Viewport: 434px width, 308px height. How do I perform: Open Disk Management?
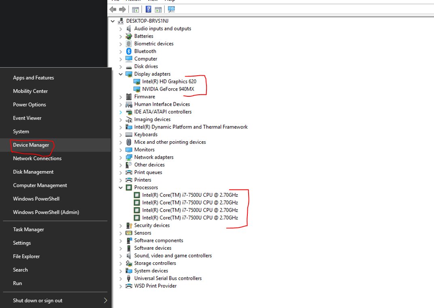[55, 172]
